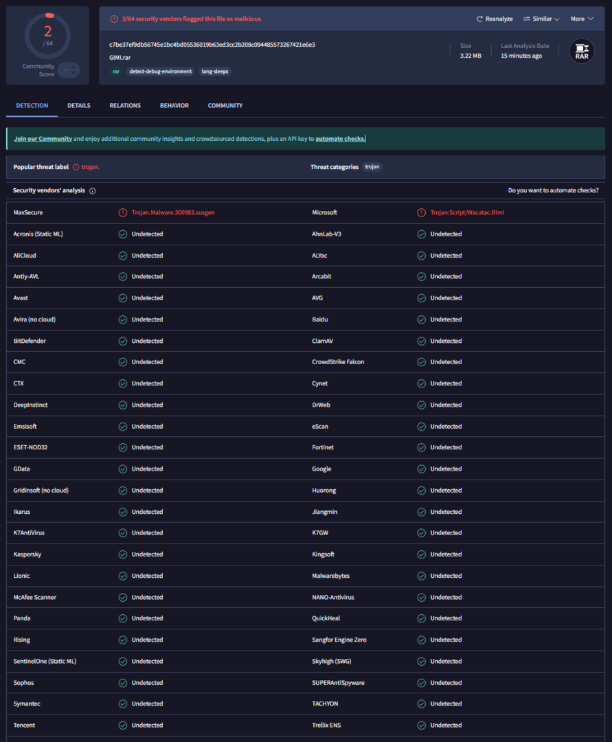Switch to the Detection tab

pyautogui.click(x=32, y=106)
